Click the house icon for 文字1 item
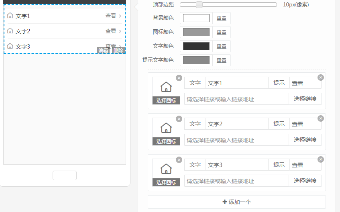Image resolution: width=340 pixels, height=212 pixels. click(x=166, y=87)
